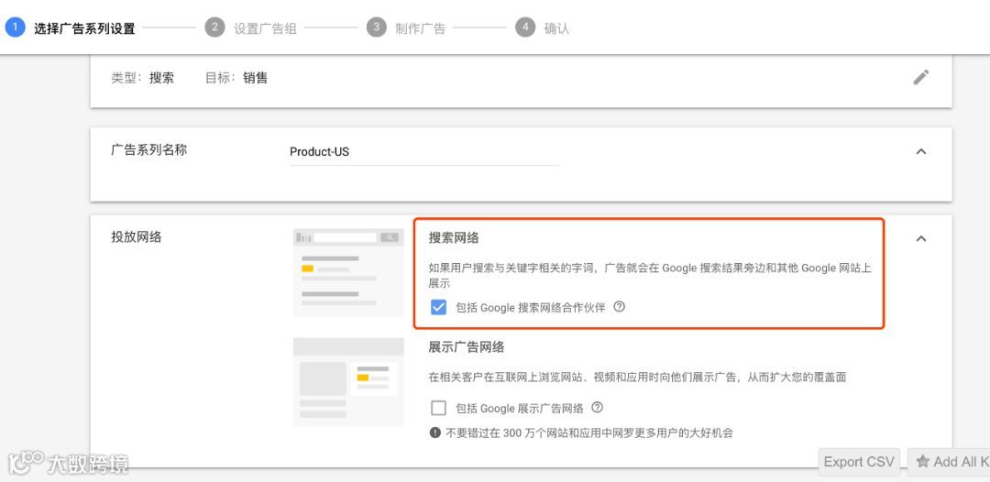Click step 1 circle 选择广告系列设置
The width and height of the screenshot is (990, 482).
[16, 27]
